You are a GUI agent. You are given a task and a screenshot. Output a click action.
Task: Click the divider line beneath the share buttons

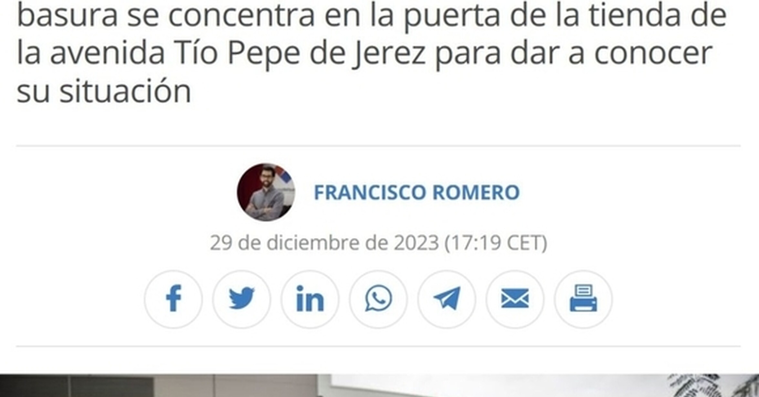coord(378,346)
